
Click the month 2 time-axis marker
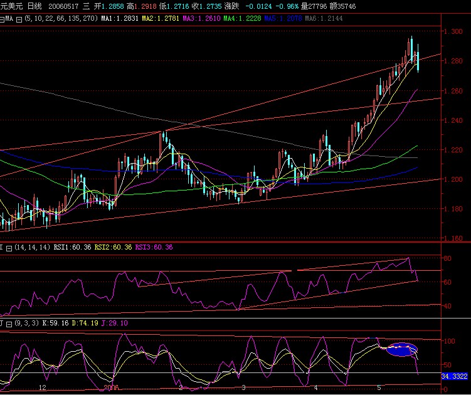pos(181,387)
